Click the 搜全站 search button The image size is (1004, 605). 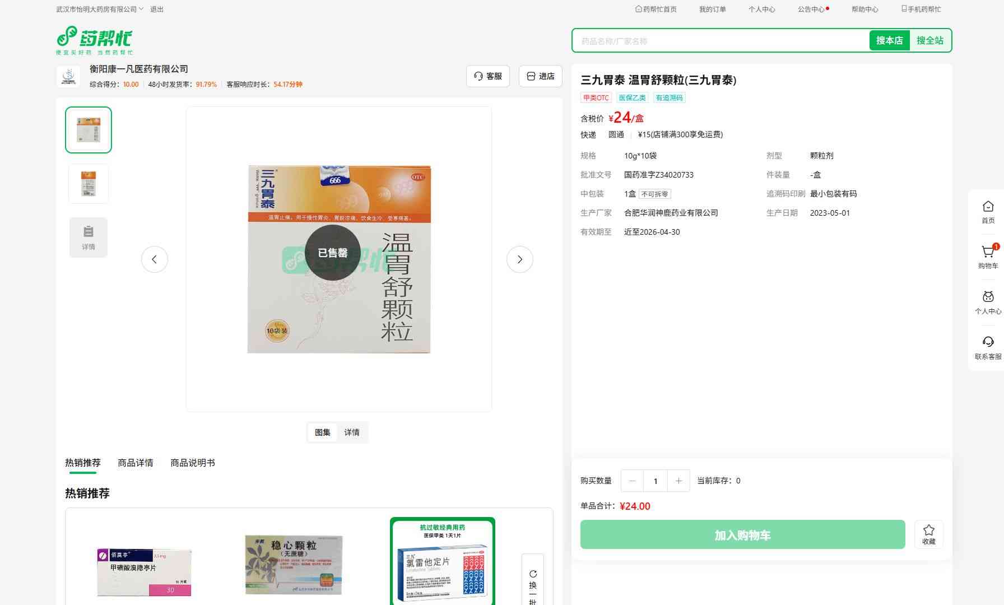click(929, 40)
